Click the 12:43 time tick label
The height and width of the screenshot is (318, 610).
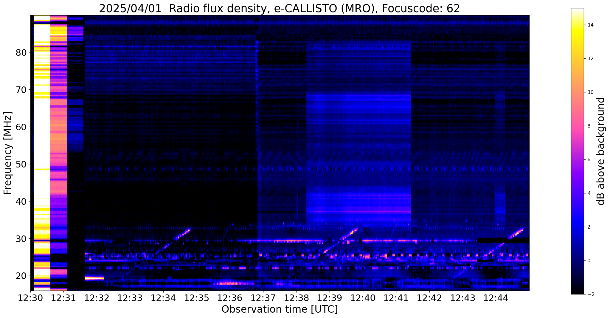pos(462,297)
